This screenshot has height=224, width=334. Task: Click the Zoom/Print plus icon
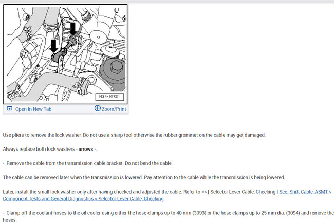tap(97, 108)
